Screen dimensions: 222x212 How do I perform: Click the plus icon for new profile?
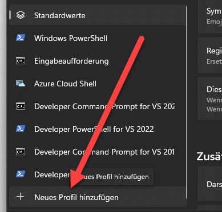coord(21,197)
